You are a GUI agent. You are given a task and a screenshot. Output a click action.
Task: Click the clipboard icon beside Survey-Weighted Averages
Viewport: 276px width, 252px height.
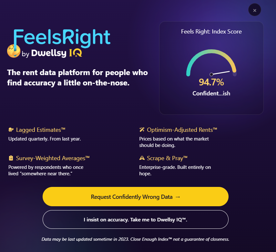(x=11, y=158)
